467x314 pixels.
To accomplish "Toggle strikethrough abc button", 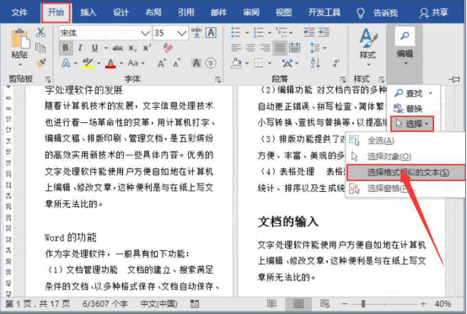I will point(118,48).
